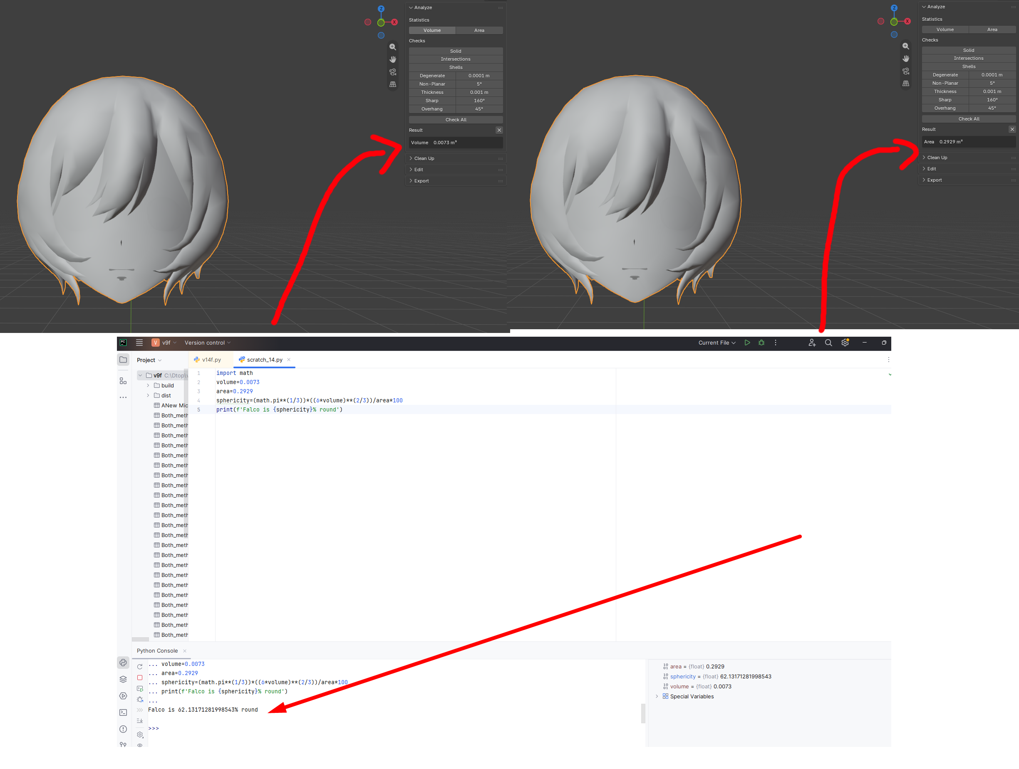
Task: Click the zoom magnifier icon in left viewport
Action: tap(392, 47)
